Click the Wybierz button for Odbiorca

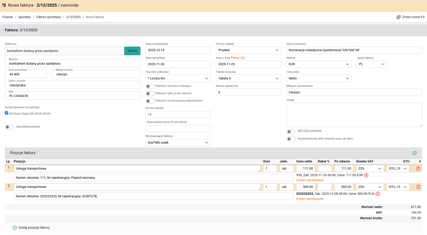tap(132, 51)
